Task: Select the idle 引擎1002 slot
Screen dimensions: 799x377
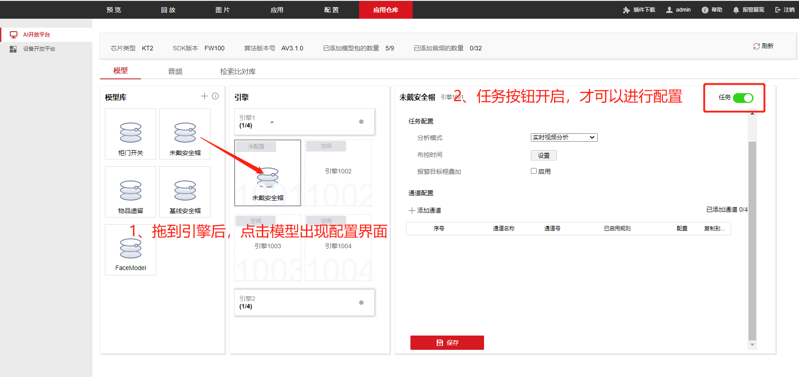Action: [x=338, y=173]
